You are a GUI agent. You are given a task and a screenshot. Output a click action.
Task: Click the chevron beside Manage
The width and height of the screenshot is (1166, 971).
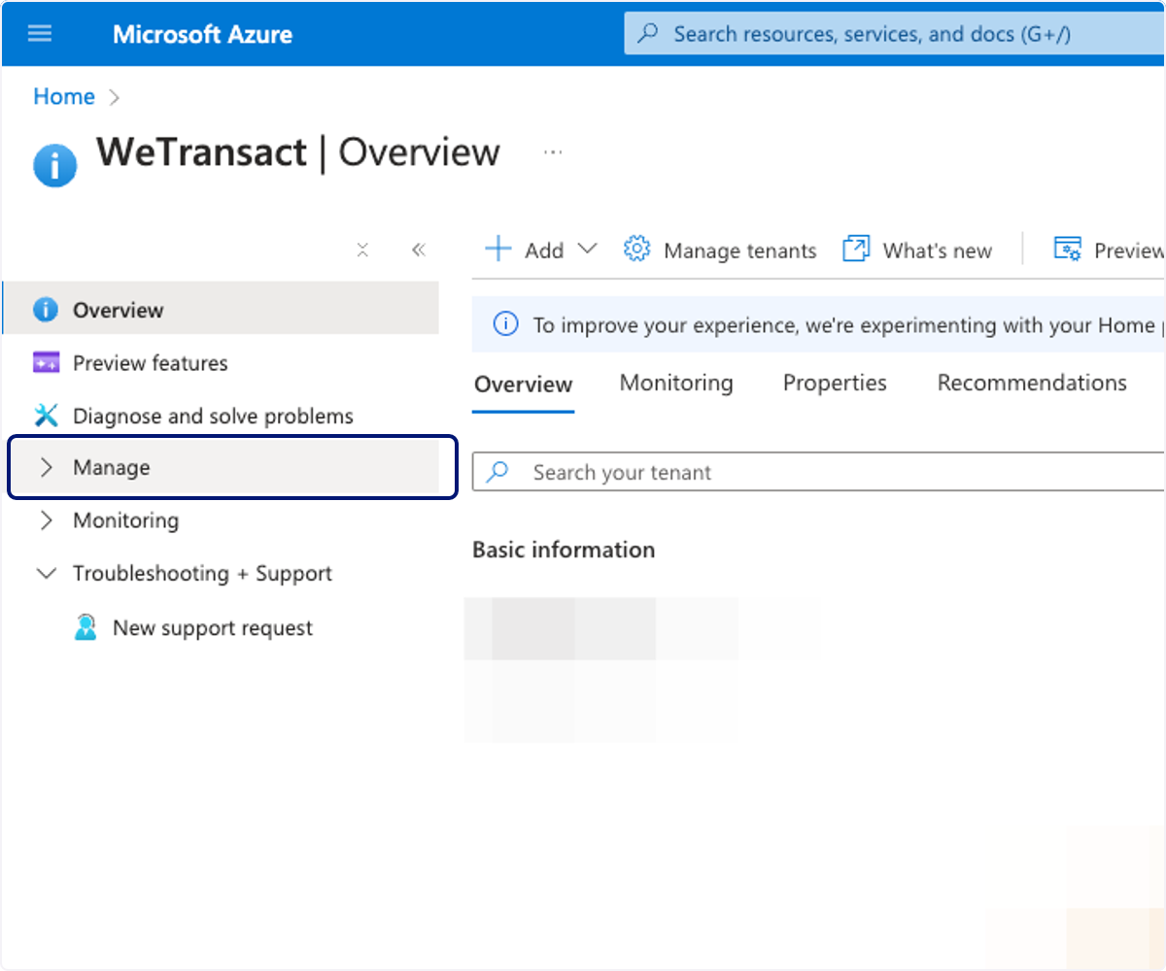46,468
